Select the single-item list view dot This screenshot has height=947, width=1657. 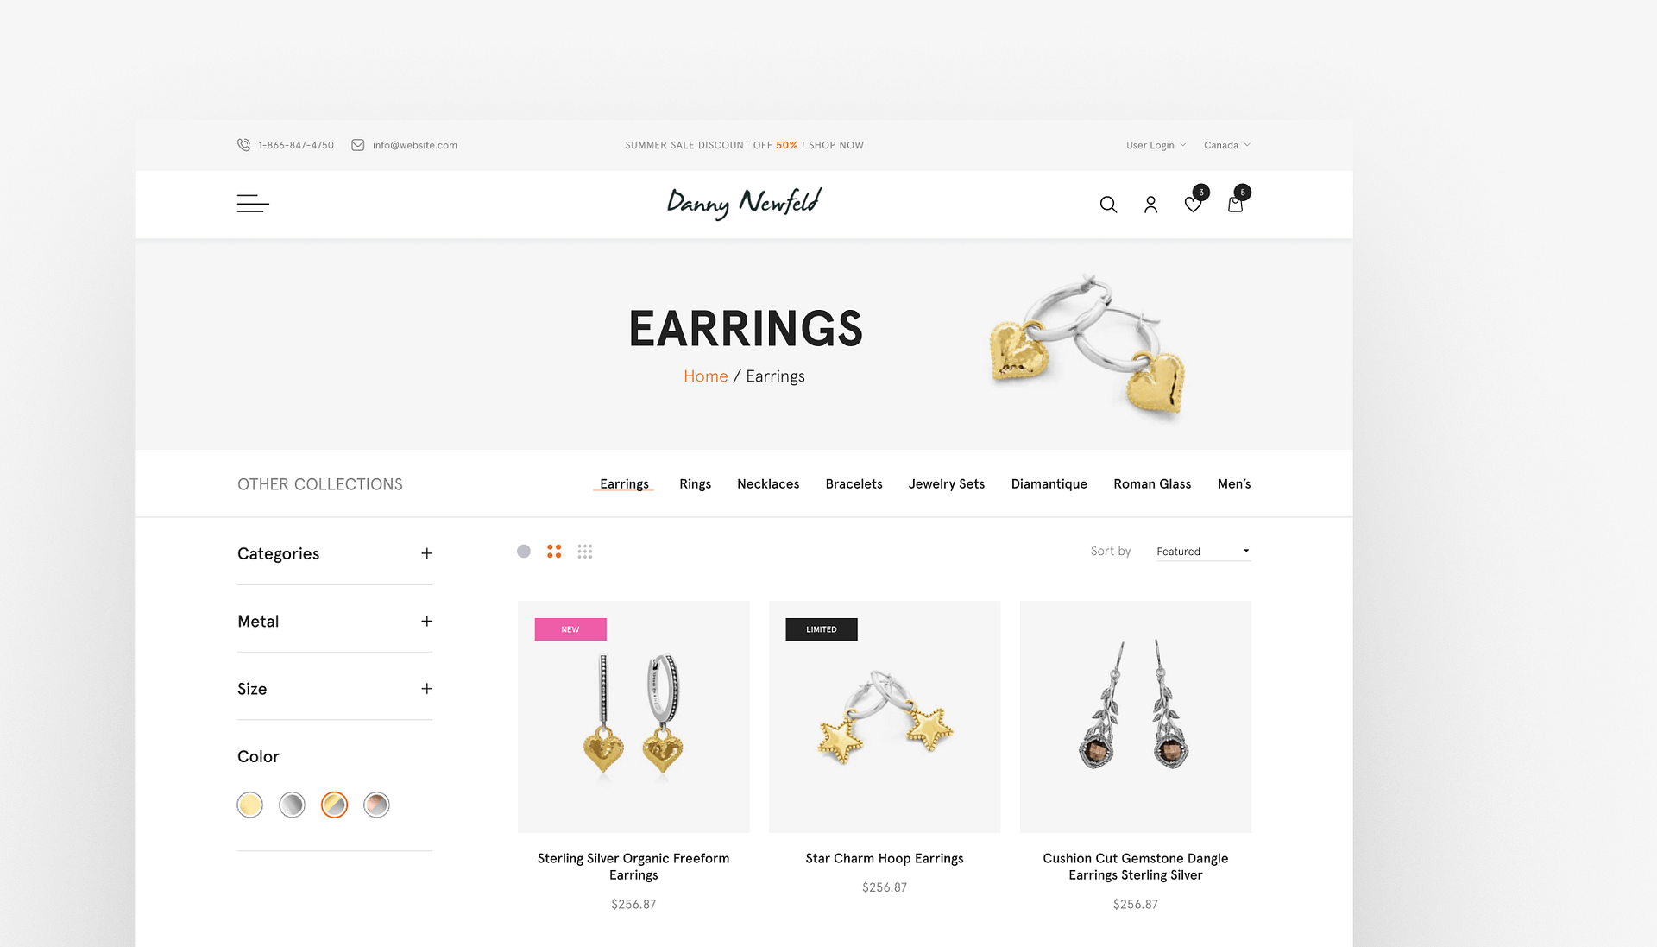tap(524, 551)
